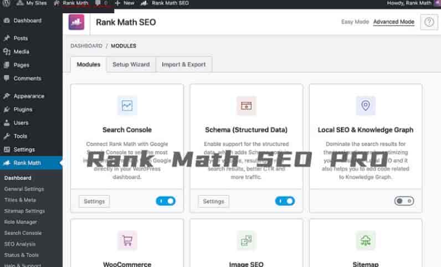Screen dimensions: 441x267
Task: Open Schema module Settings
Action: (213, 202)
